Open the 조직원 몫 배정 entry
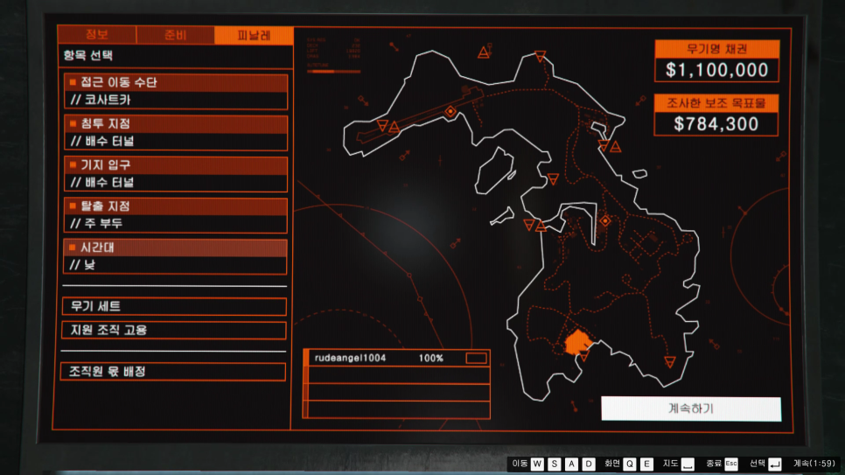Viewport: 845px width, 475px height. 173,372
